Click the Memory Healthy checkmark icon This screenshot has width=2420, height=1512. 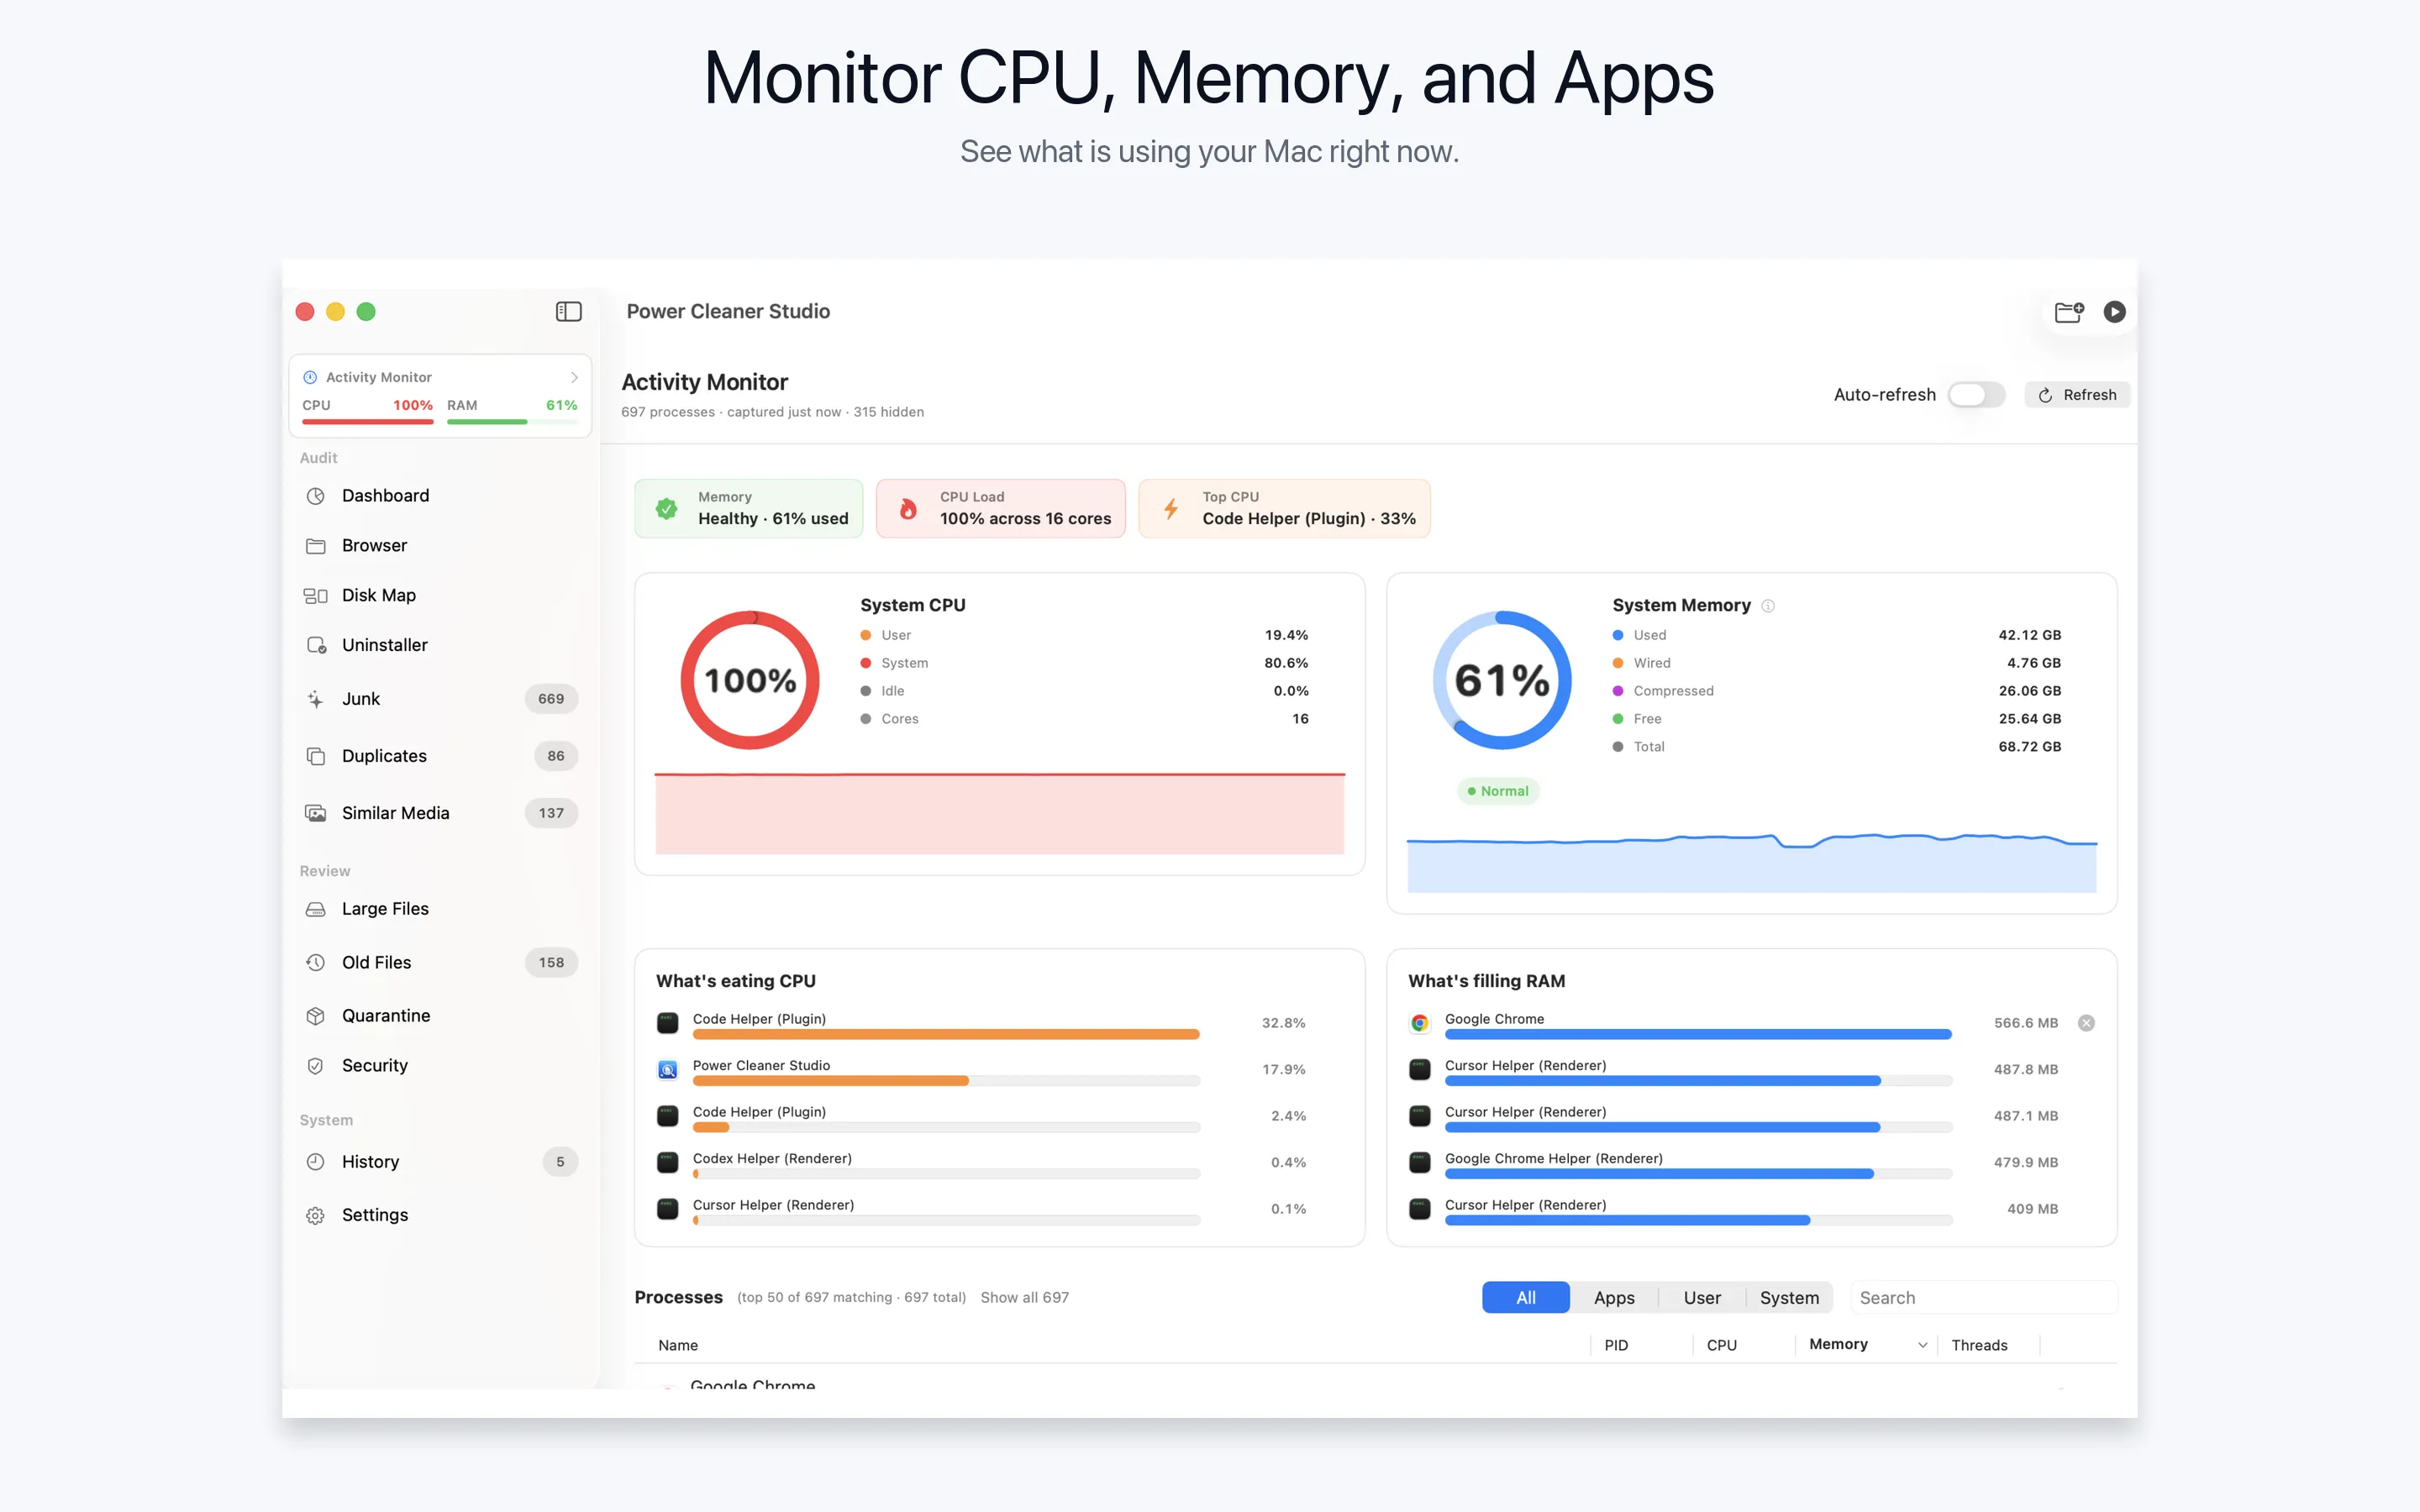point(666,508)
